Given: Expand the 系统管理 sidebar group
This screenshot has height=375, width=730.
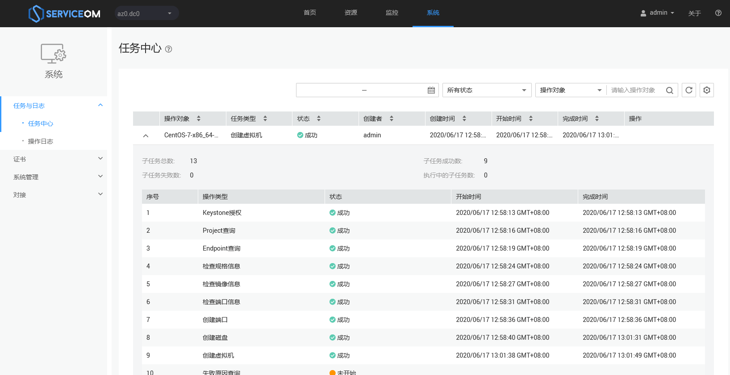Looking at the screenshot, I should pyautogui.click(x=54, y=177).
